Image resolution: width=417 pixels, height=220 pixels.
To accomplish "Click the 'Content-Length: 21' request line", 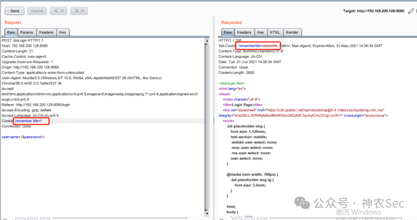I will (x=17, y=51).
